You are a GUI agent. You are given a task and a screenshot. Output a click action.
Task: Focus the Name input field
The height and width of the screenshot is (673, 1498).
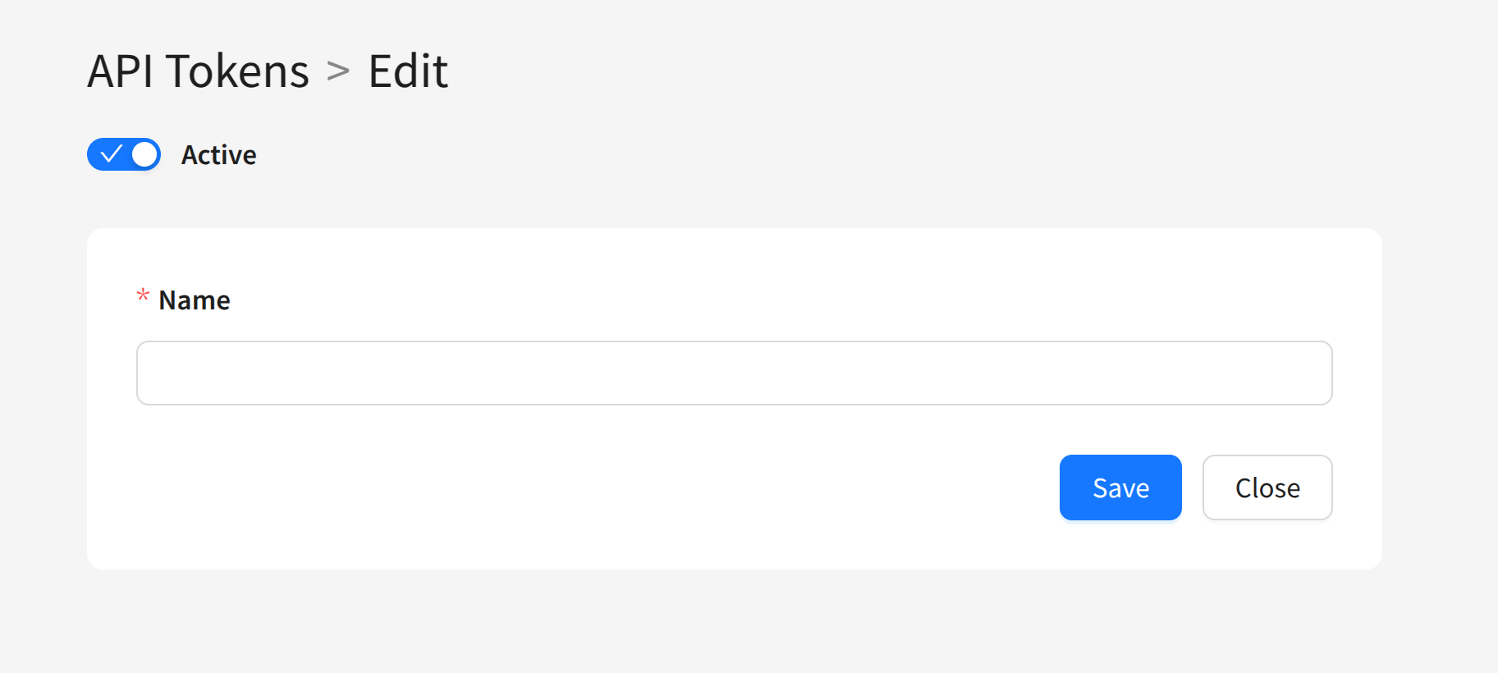(x=734, y=373)
